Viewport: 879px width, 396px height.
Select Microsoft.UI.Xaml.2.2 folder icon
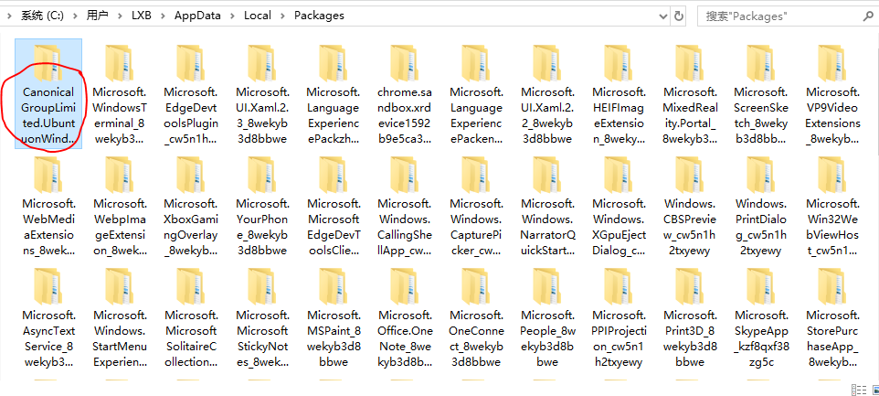click(547, 63)
